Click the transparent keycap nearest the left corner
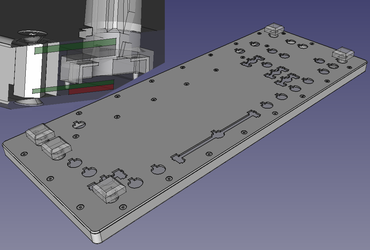The width and height of the screenshot is (370, 250). [x=39, y=134]
